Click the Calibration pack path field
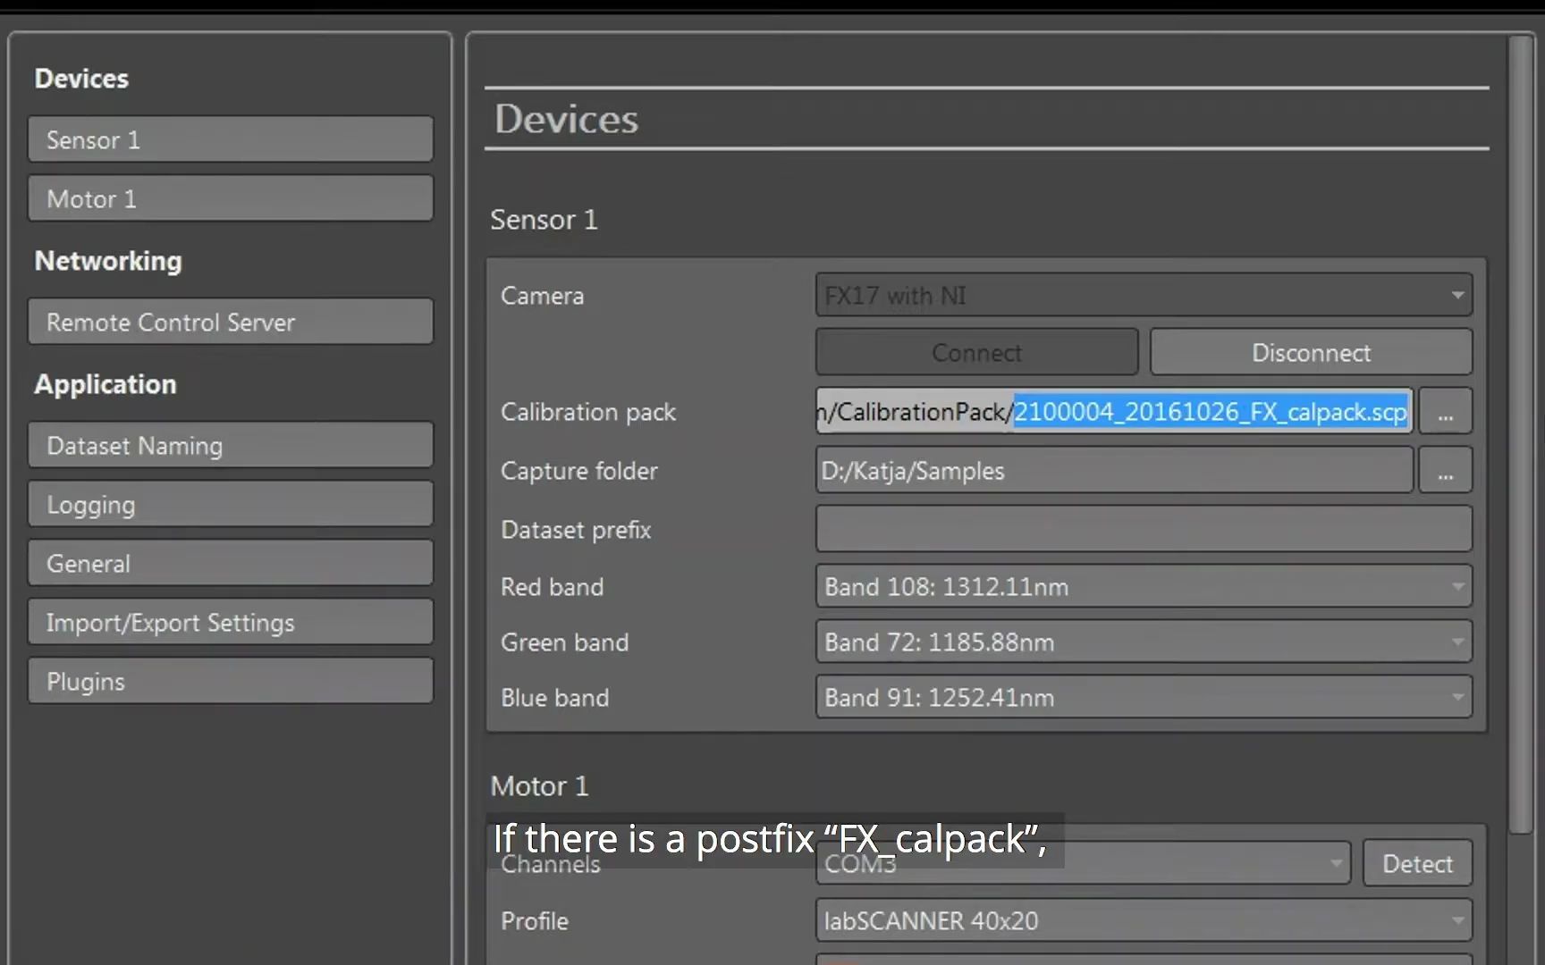1545x965 pixels. (x=1113, y=411)
